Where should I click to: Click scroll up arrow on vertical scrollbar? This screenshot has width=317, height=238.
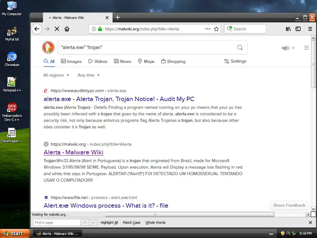coord(313,38)
